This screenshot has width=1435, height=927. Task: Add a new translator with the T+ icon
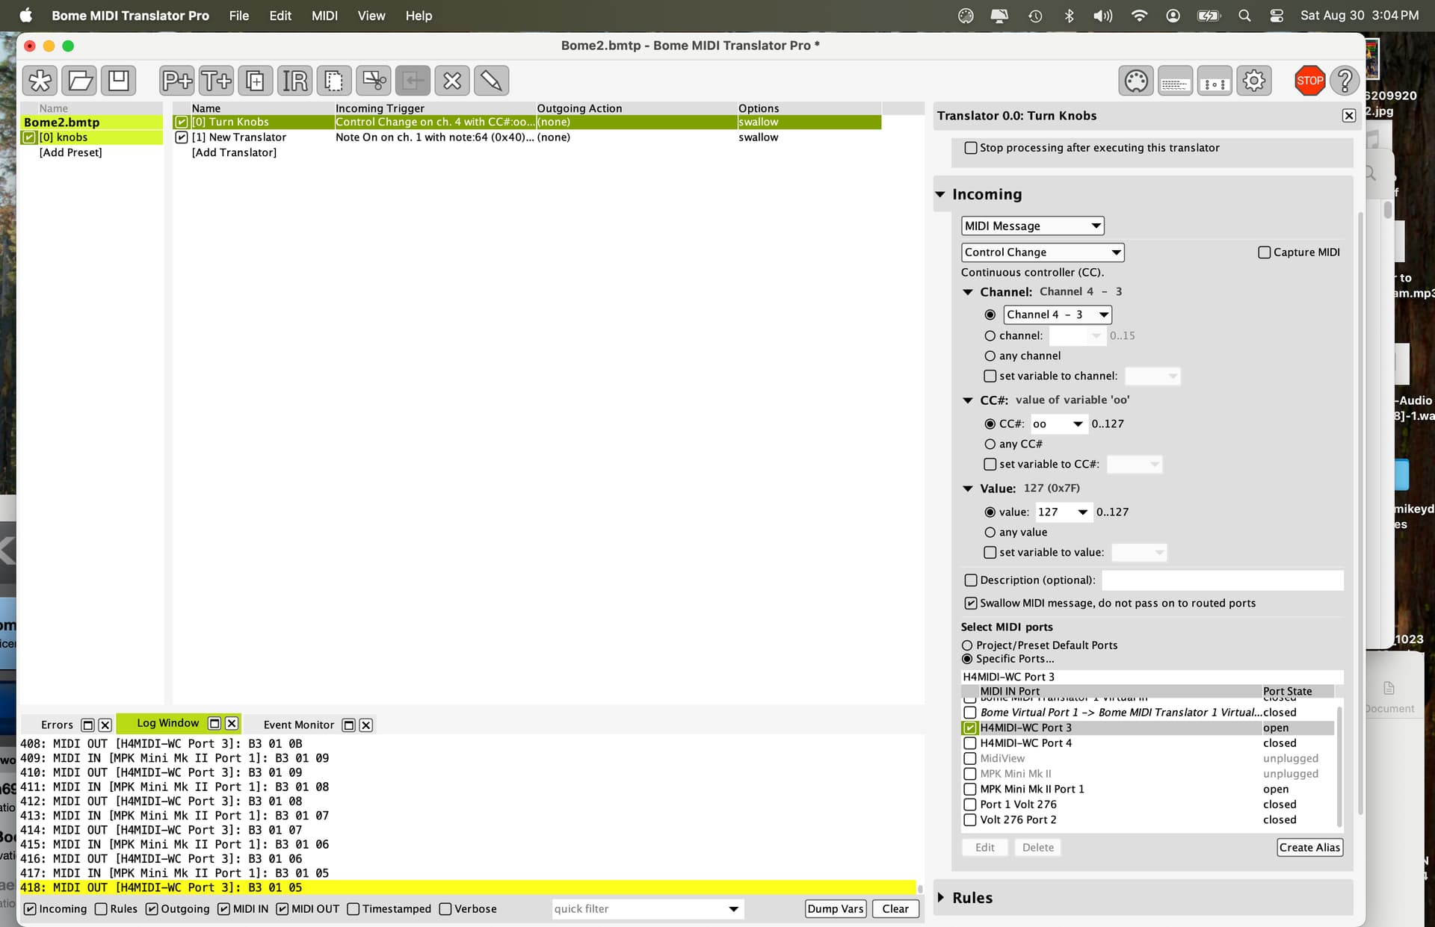[x=216, y=81]
